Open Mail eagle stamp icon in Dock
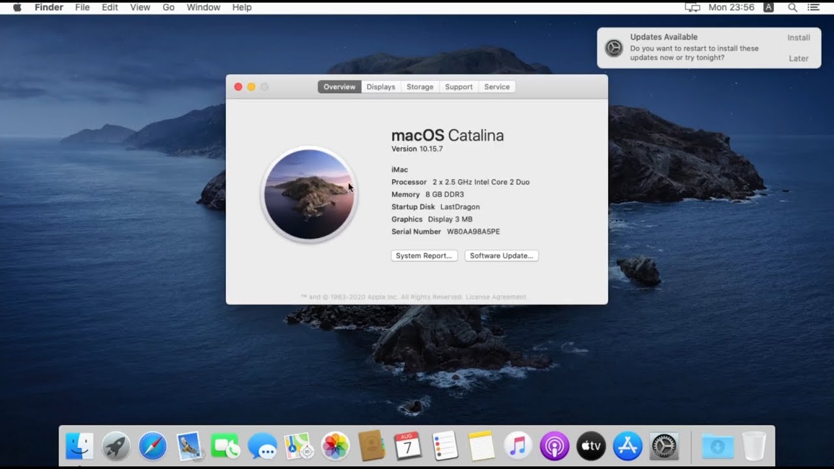 click(190, 446)
